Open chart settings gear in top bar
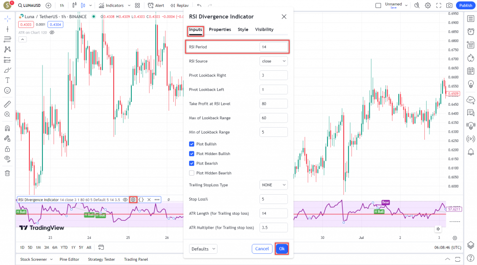477x265 pixels. coord(428,6)
